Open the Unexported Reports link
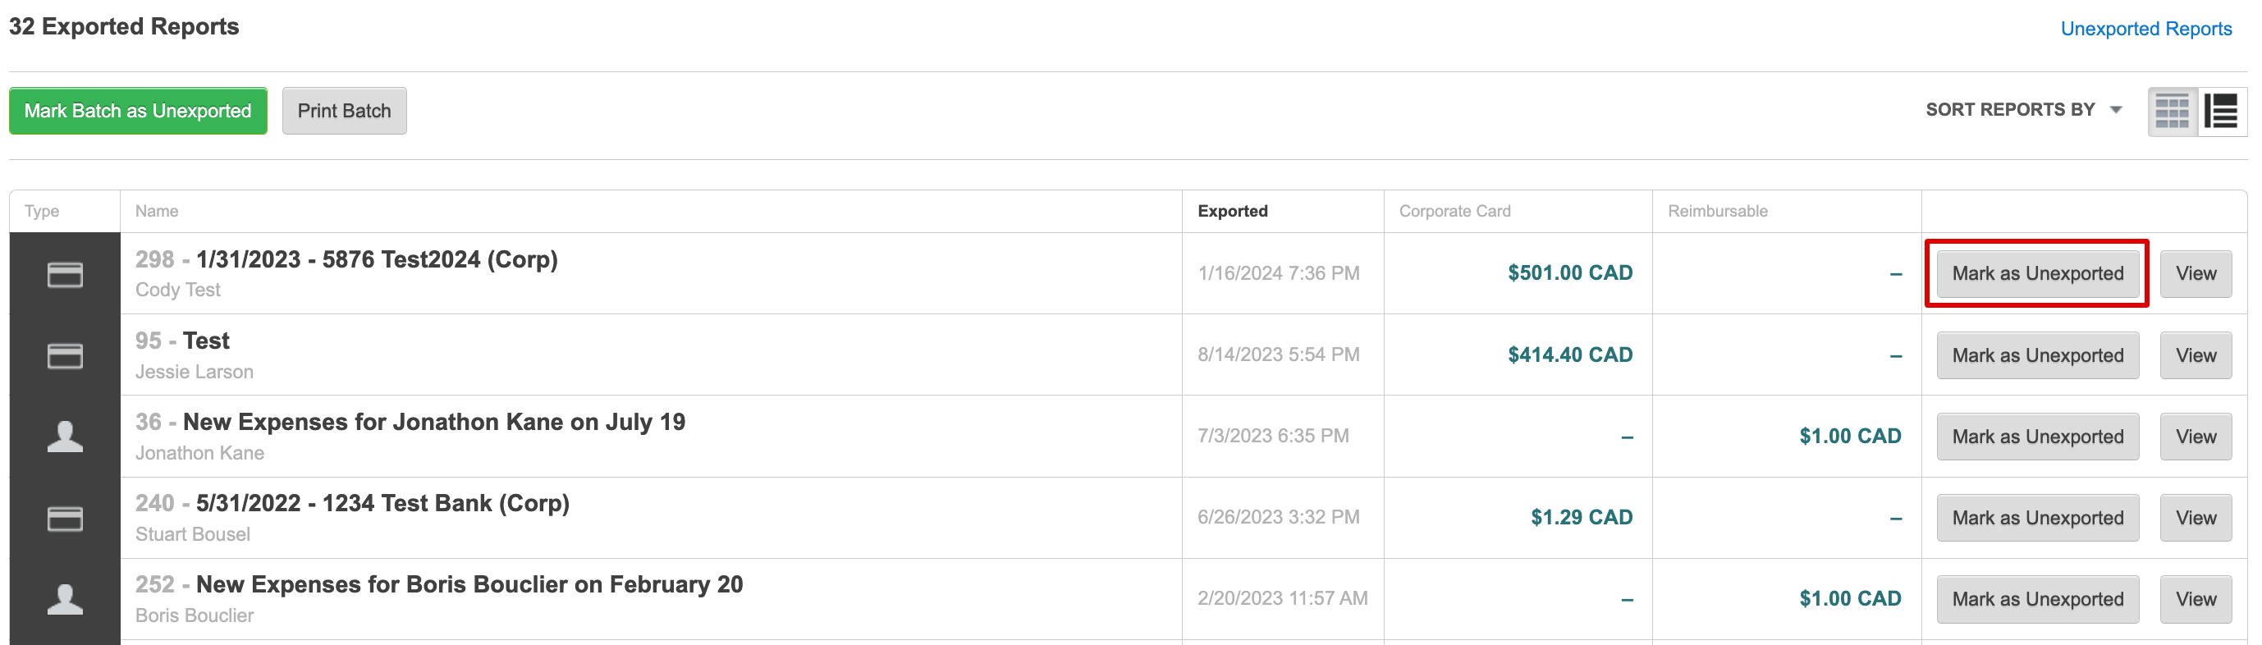Viewport: 2262px width, 645px height. (x=2145, y=28)
